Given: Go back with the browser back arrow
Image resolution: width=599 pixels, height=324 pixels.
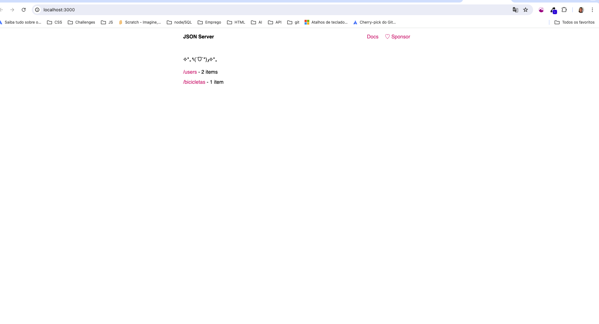Looking at the screenshot, I should [x=1, y=10].
